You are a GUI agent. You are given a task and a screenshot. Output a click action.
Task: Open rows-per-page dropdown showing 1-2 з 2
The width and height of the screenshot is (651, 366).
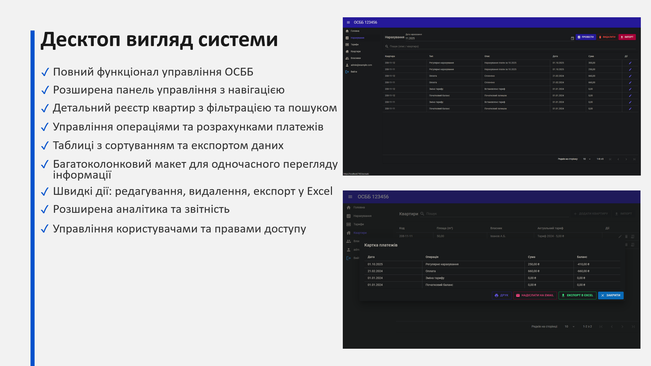click(570, 327)
